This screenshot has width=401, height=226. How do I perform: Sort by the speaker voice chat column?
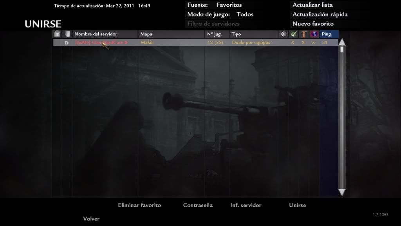[283, 34]
